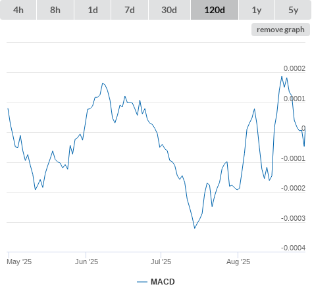
Task: Click the MACD legend line swatch
Action: 142,282
